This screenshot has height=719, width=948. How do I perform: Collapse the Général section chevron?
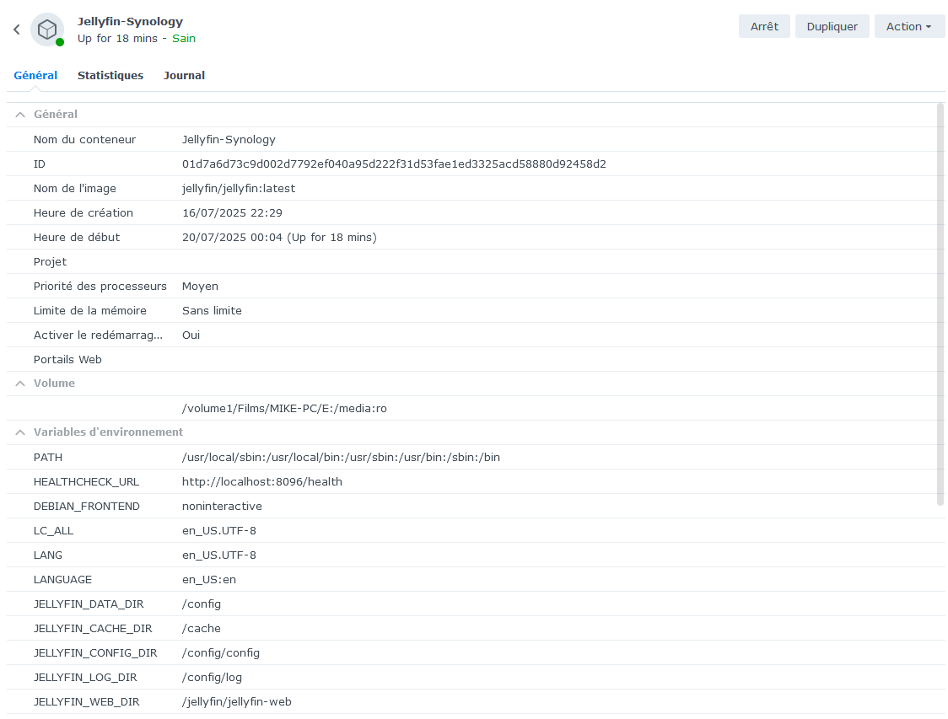20,115
